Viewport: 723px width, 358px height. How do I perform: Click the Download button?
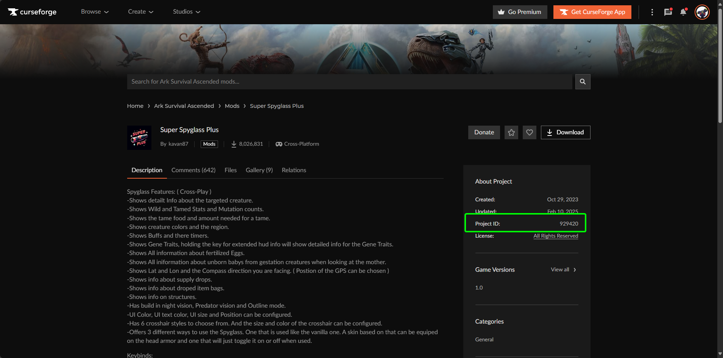[x=566, y=132]
